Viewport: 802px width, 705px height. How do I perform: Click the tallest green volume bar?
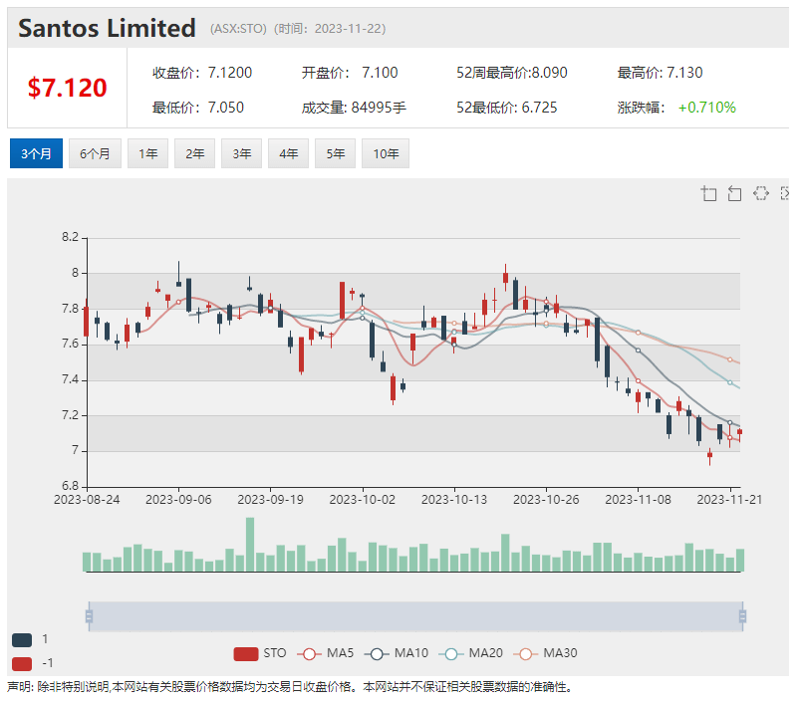[x=249, y=545]
